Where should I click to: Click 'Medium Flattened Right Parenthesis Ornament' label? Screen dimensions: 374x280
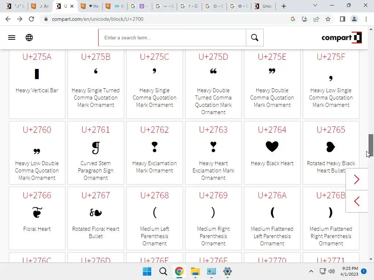tap(331, 236)
